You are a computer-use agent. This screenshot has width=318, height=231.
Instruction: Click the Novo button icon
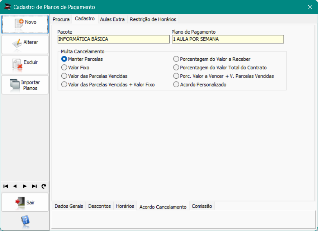coord(19,23)
